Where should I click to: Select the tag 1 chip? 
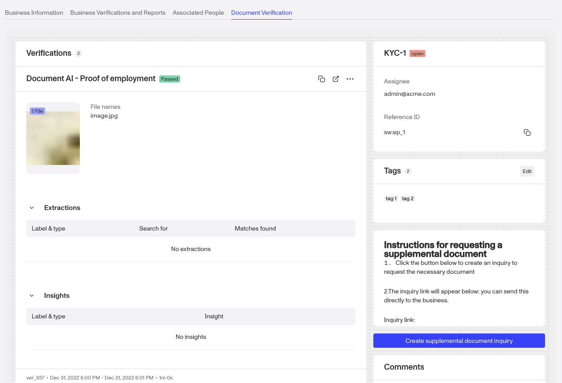coord(391,198)
